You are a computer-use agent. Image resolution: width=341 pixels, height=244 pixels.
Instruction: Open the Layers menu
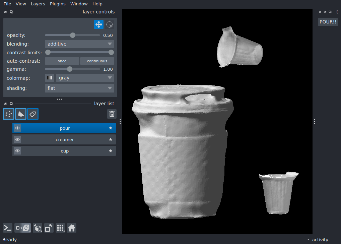point(38,4)
